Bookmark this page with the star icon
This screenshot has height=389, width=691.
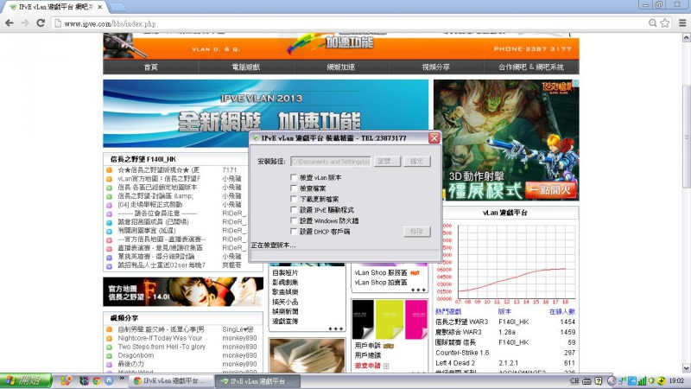[662, 23]
